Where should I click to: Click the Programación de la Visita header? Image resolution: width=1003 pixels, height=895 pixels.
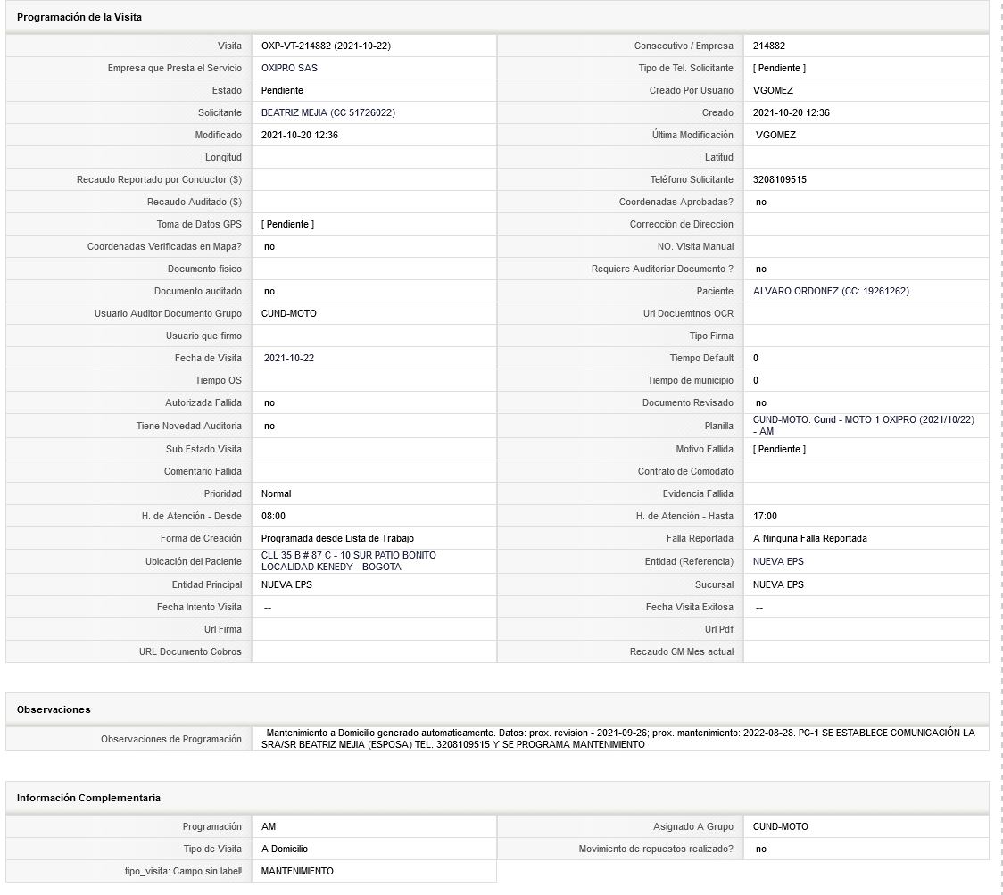coord(79,17)
